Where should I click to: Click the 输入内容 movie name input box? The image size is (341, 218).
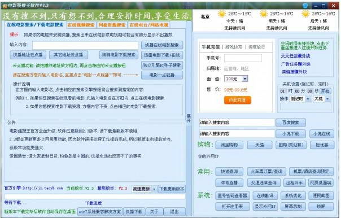pos(85,45)
